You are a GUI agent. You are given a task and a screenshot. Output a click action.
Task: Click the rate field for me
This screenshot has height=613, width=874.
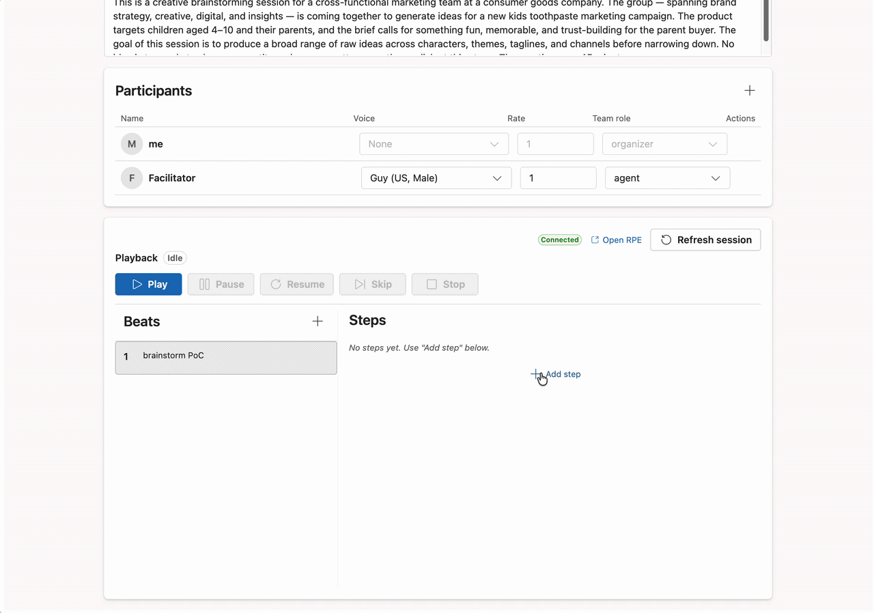click(556, 144)
